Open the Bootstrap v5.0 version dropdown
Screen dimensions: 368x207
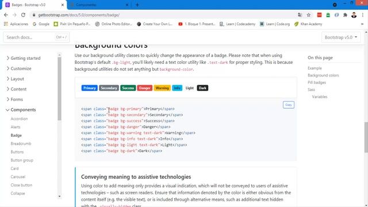point(341,37)
